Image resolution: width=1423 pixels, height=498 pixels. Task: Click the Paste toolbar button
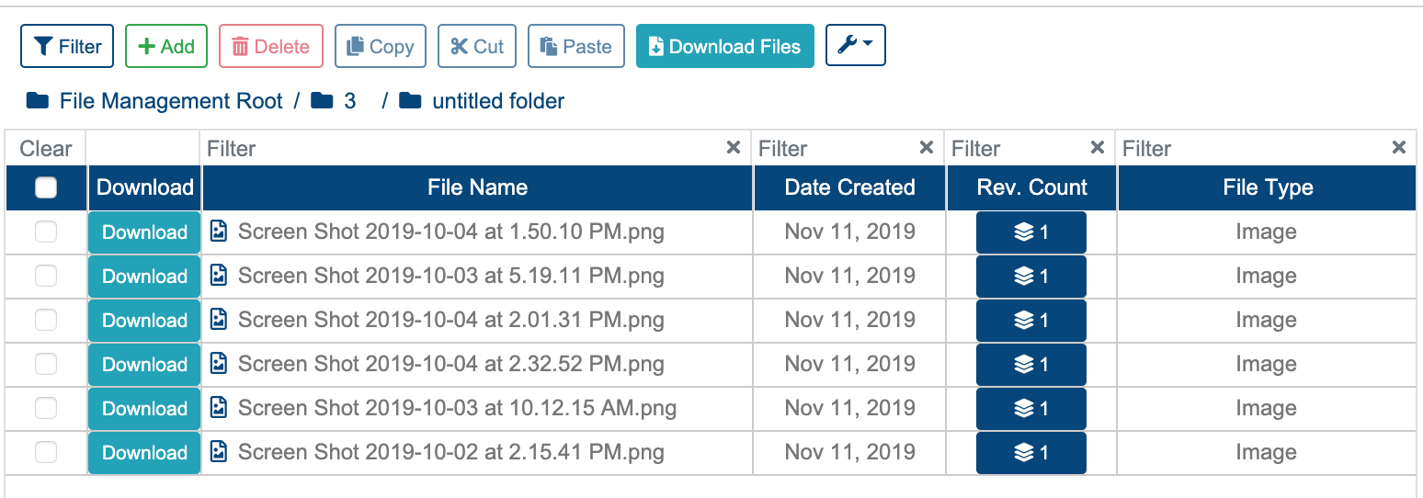576,46
